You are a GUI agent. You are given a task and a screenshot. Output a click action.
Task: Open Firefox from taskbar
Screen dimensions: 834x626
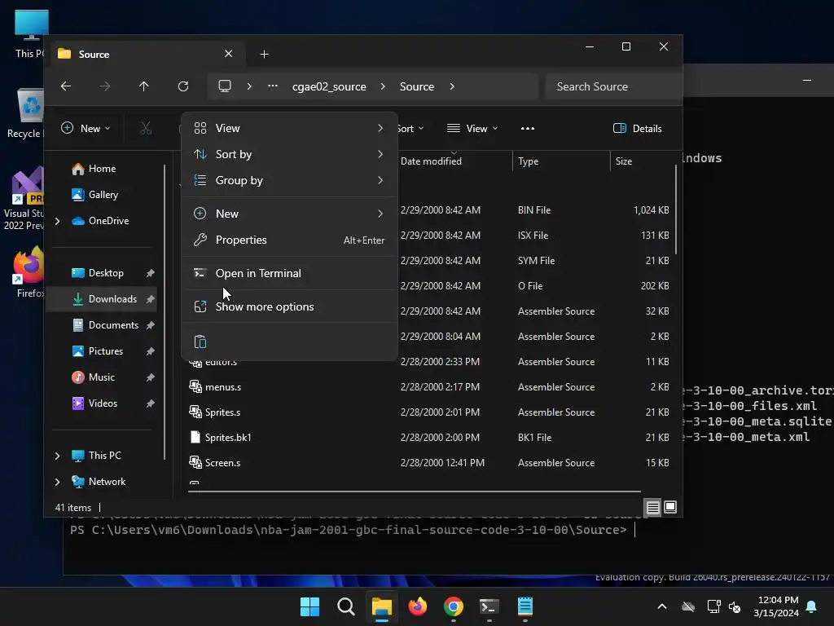(x=418, y=606)
